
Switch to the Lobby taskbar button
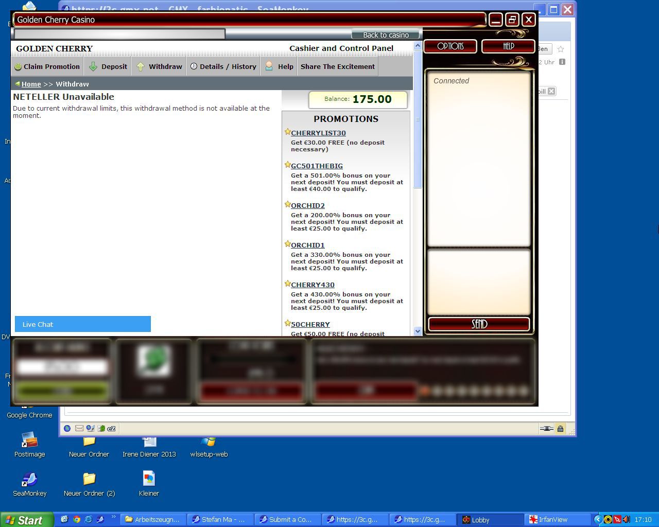coord(489,520)
